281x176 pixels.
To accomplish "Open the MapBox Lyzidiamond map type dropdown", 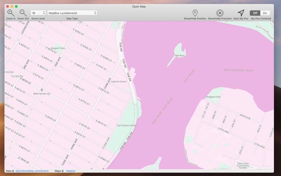I will [72, 13].
